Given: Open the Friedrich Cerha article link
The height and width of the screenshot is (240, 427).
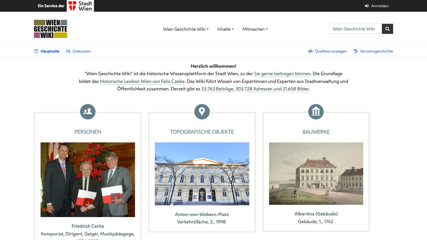Looking at the screenshot, I should [x=88, y=226].
